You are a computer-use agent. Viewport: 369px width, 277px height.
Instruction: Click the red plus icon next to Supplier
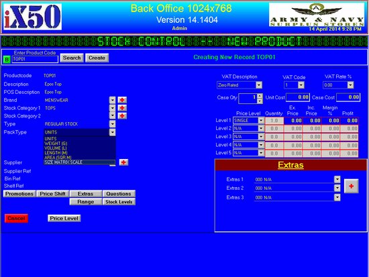point(123,162)
